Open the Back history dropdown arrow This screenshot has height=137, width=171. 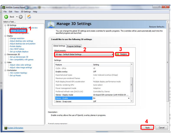point(17,17)
